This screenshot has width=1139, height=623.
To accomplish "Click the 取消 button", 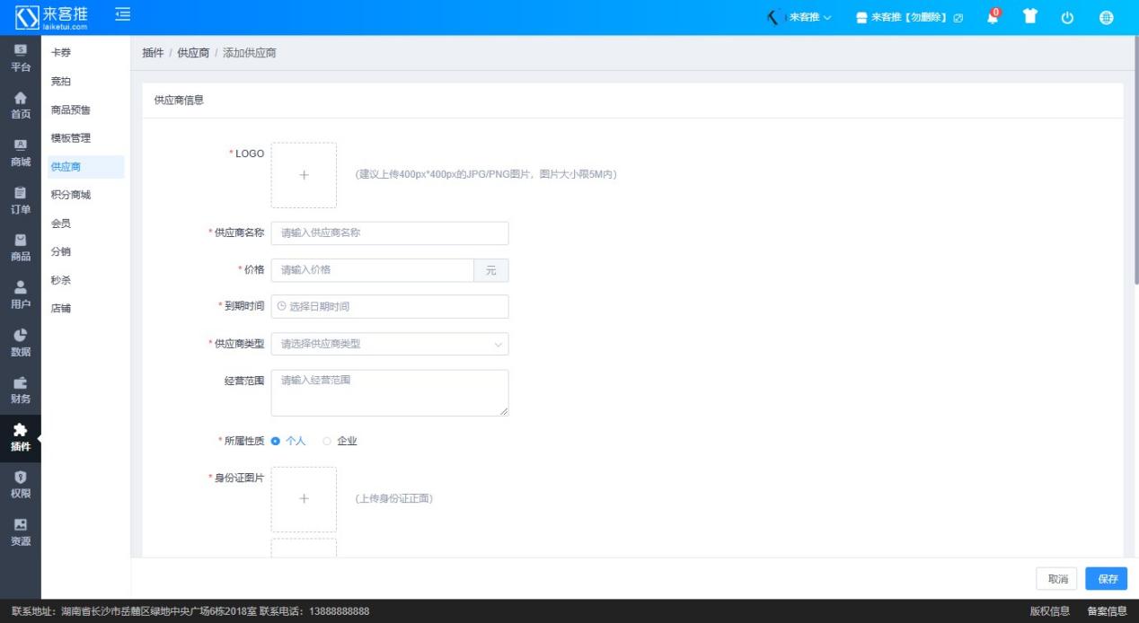I will click(1057, 579).
